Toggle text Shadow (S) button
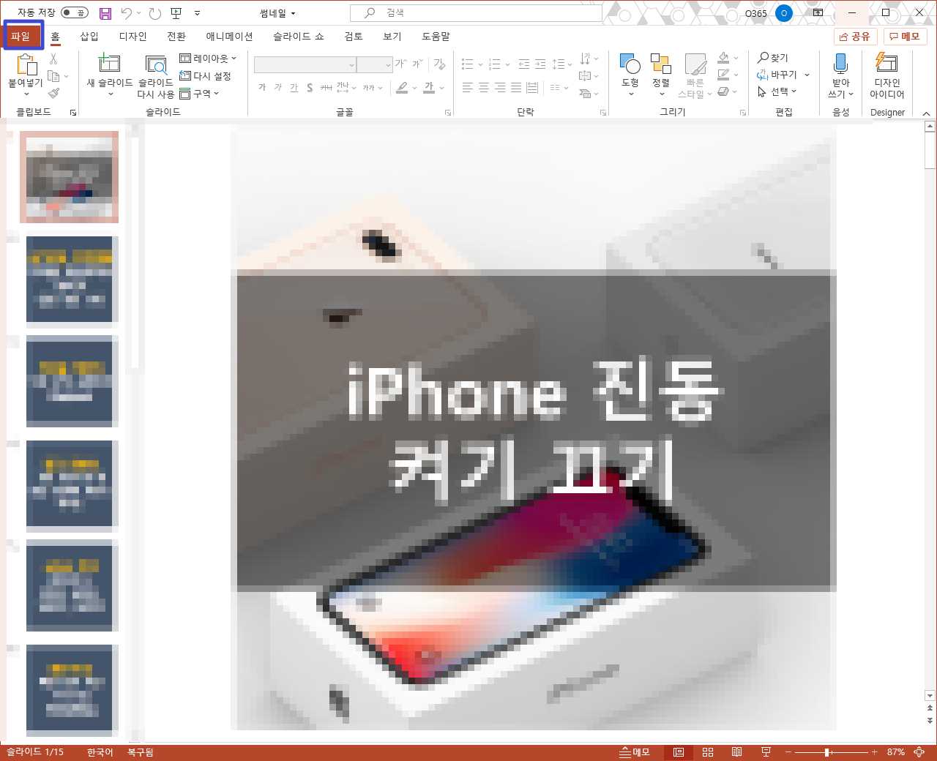937x761 pixels. coord(310,88)
